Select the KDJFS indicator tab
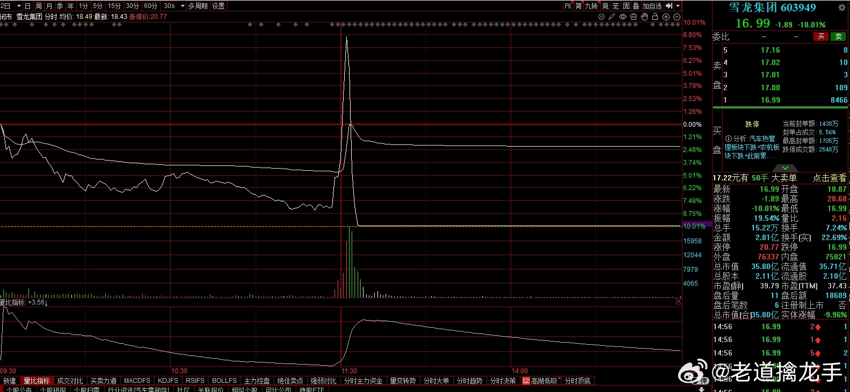This screenshot has width=850, height=392. (x=168, y=381)
